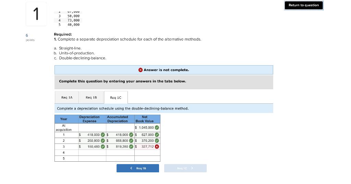
Task: Click the year 5 Accumulated Depreciation cell
Action: coord(120,159)
